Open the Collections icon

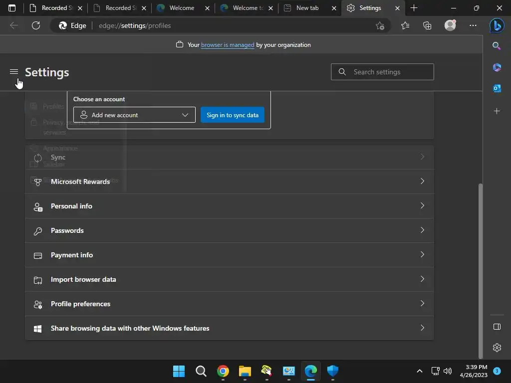click(x=427, y=25)
